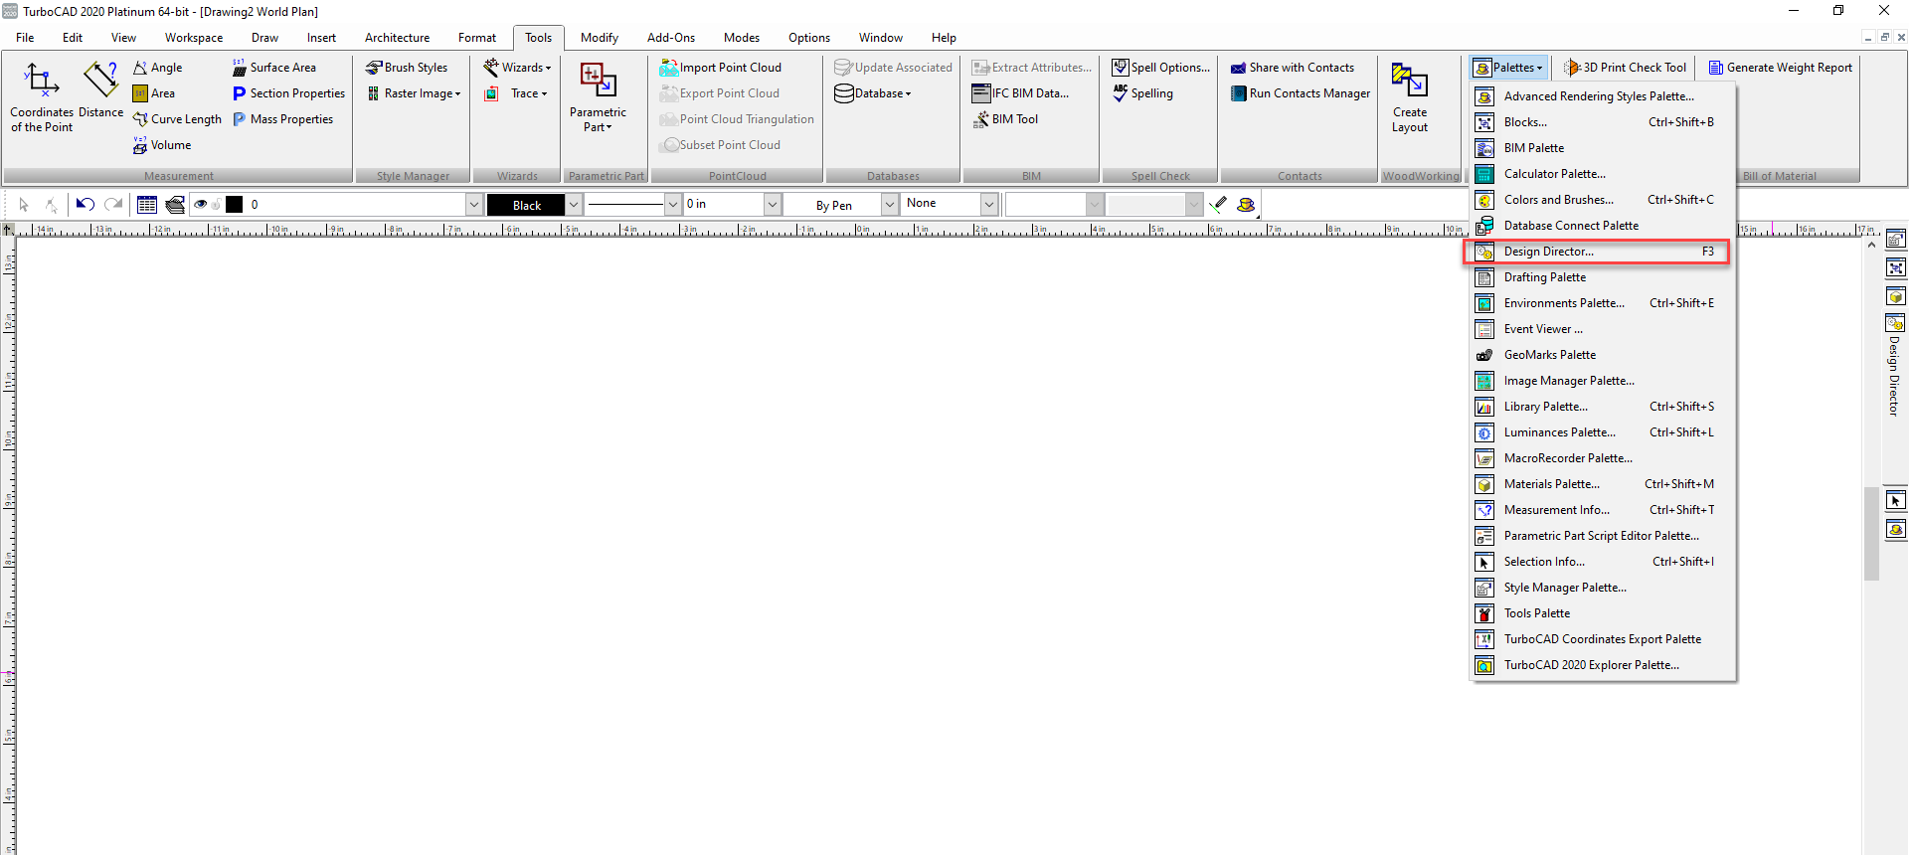Open TurboCAD 2020 Explorer Palette entry

pos(1603,665)
